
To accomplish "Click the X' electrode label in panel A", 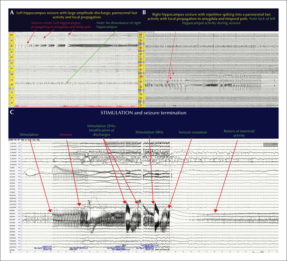I will [x=12, y=52].
